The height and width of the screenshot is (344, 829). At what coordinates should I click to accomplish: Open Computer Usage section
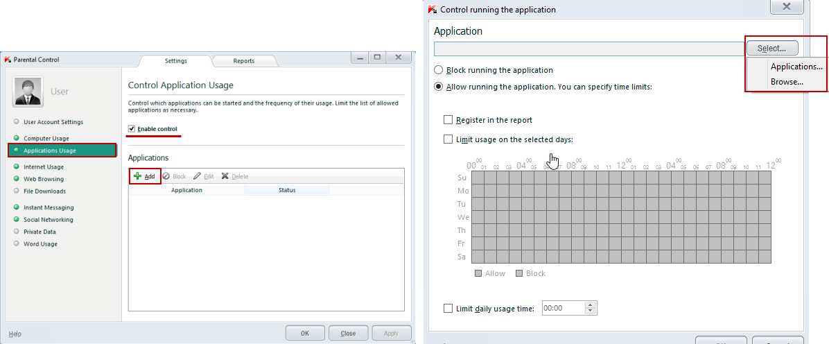coord(46,138)
